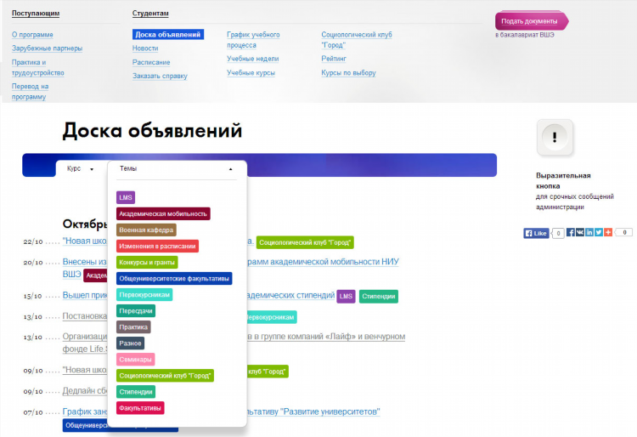637x437 pixels.
Task: Share via the LinkedIn icon
Action: [x=589, y=232]
